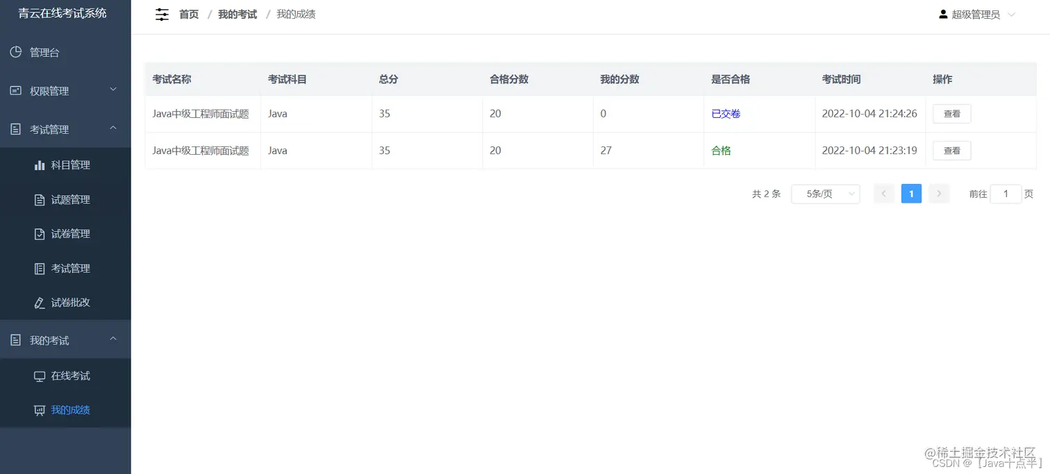
Task: Open the 管理台 menu item
Action: pos(65,53)
